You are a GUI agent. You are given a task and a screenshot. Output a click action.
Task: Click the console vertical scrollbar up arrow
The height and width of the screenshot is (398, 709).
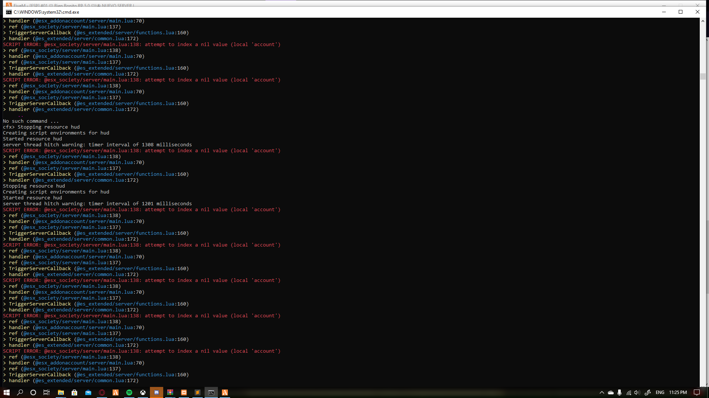[x=703, y=21]
